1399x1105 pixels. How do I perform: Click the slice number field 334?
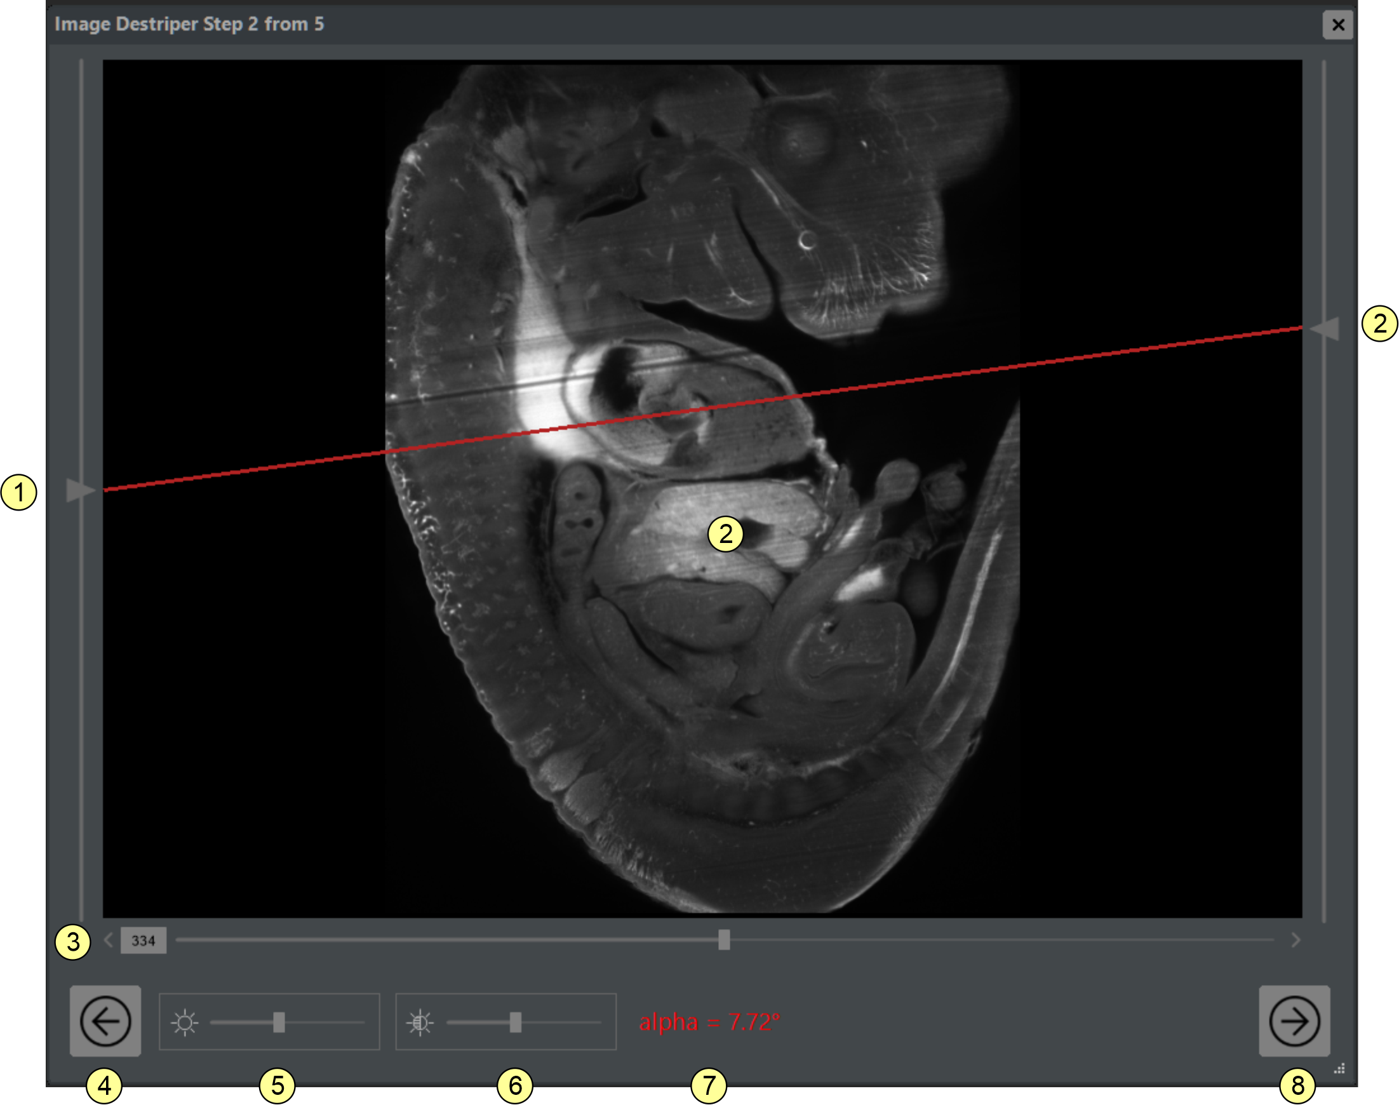pos(144,941)
